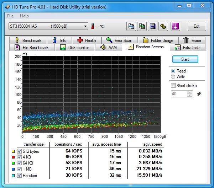Click the trash can Erase icon
Screen dimensions: 214x188
coord(186,40)
